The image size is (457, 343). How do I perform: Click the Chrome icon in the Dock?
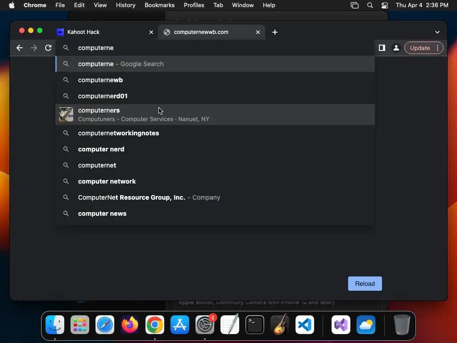coord(155,325)
